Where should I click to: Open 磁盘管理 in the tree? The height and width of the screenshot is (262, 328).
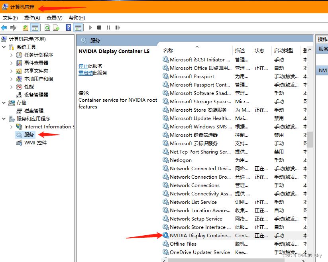[x=34, y=111]
